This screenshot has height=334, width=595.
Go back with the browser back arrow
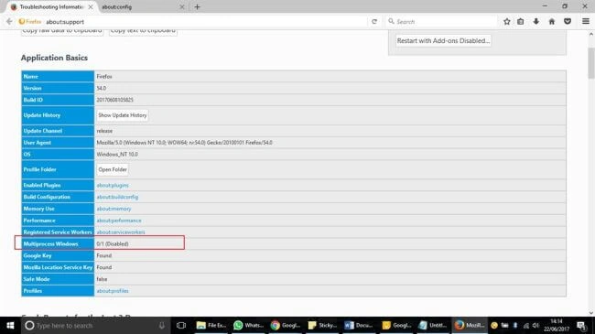tap(9, 22)
